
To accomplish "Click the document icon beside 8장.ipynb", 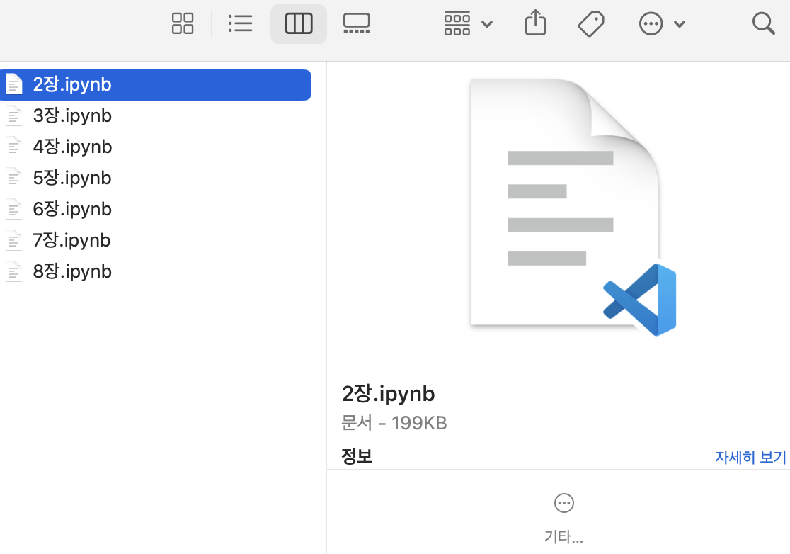I will (x=14, y=272).
